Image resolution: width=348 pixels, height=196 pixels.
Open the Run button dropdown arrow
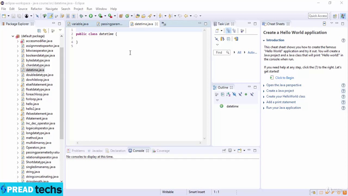coord(95,16)
